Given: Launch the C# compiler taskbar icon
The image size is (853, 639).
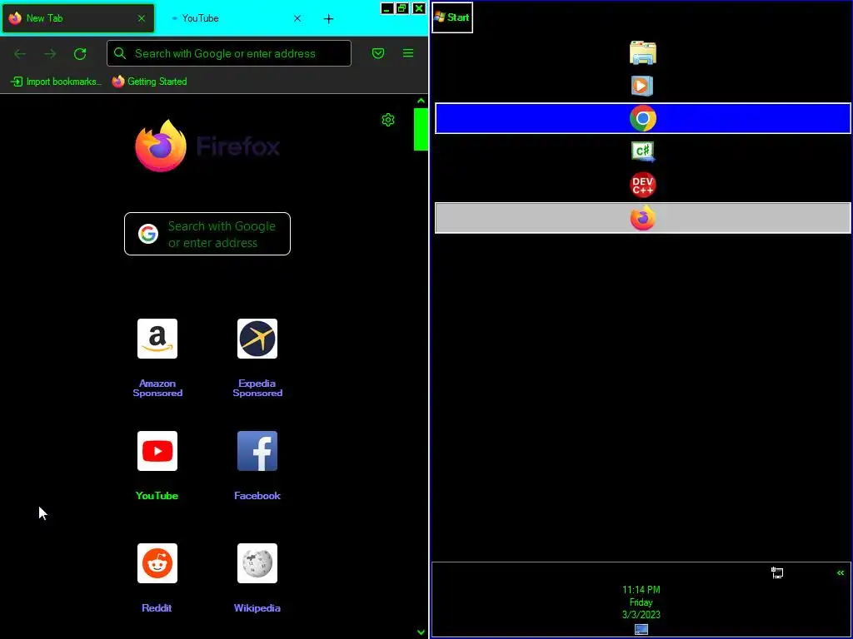Looking at the screenshot, I should point(643,151).
